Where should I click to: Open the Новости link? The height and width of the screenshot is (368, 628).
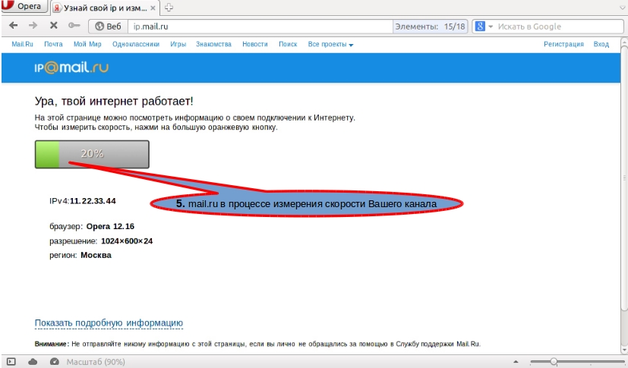click(x=254, y=44)
